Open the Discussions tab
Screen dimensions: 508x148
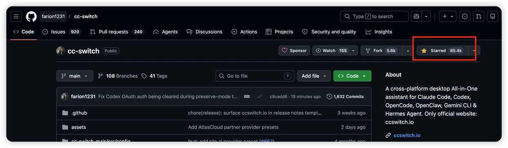click(x=205, y=31)
